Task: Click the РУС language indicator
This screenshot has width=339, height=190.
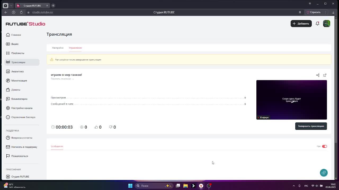Action: [306, 186]
